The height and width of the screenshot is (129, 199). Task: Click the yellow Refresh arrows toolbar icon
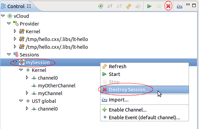[129, 6]
